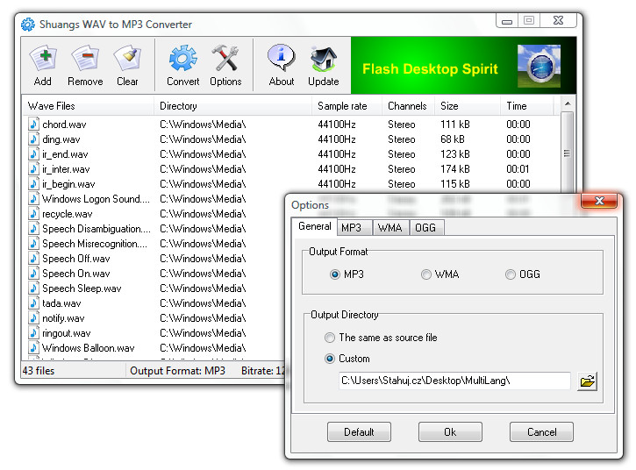
Task: Click the icon beside Windows Logon Sound
Action: click(33, 199)
